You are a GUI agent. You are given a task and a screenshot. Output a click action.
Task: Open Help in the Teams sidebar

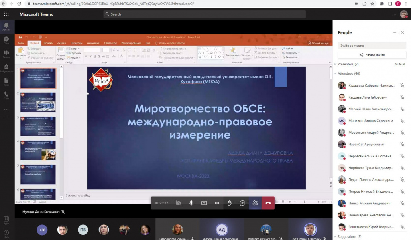6,234
